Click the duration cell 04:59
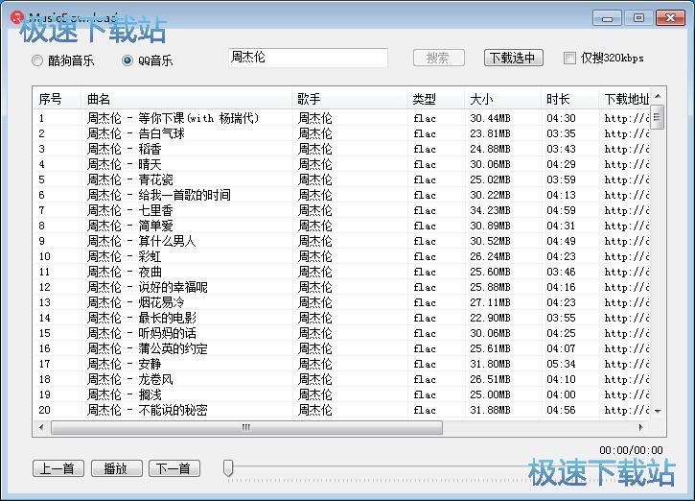 point(561,210)
